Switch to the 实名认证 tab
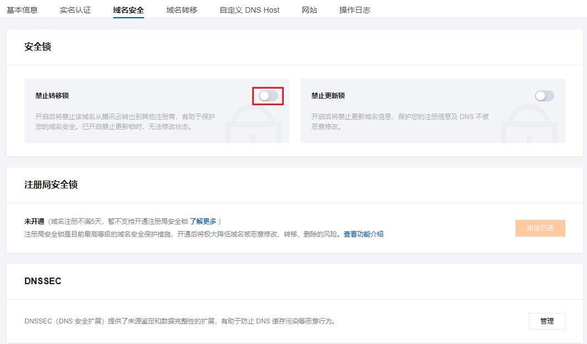587x344 pixels. coord(75,10)
